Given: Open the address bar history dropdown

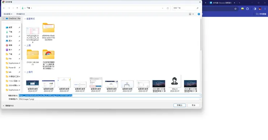Looking at the screenshot, I should point(162,8).
